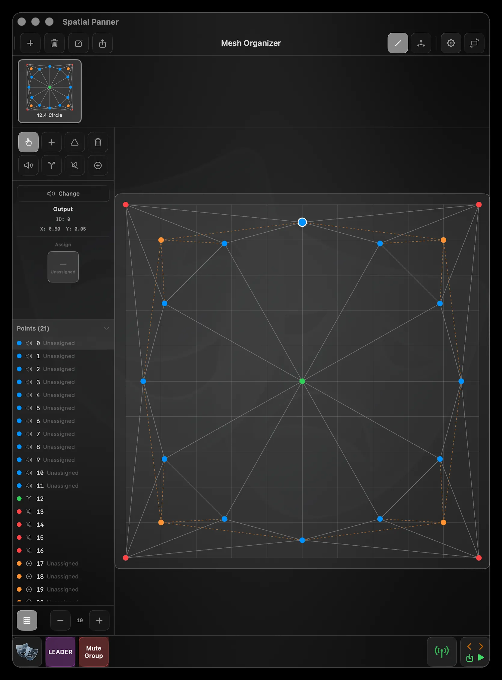Select point 11 Unassigned in list
The height and width of the screenshot is (680, 502).
(x=63, y=486)
